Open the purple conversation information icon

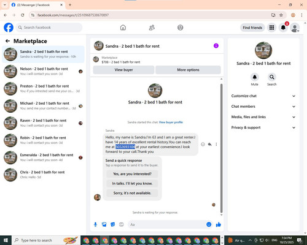click(216, 46)
